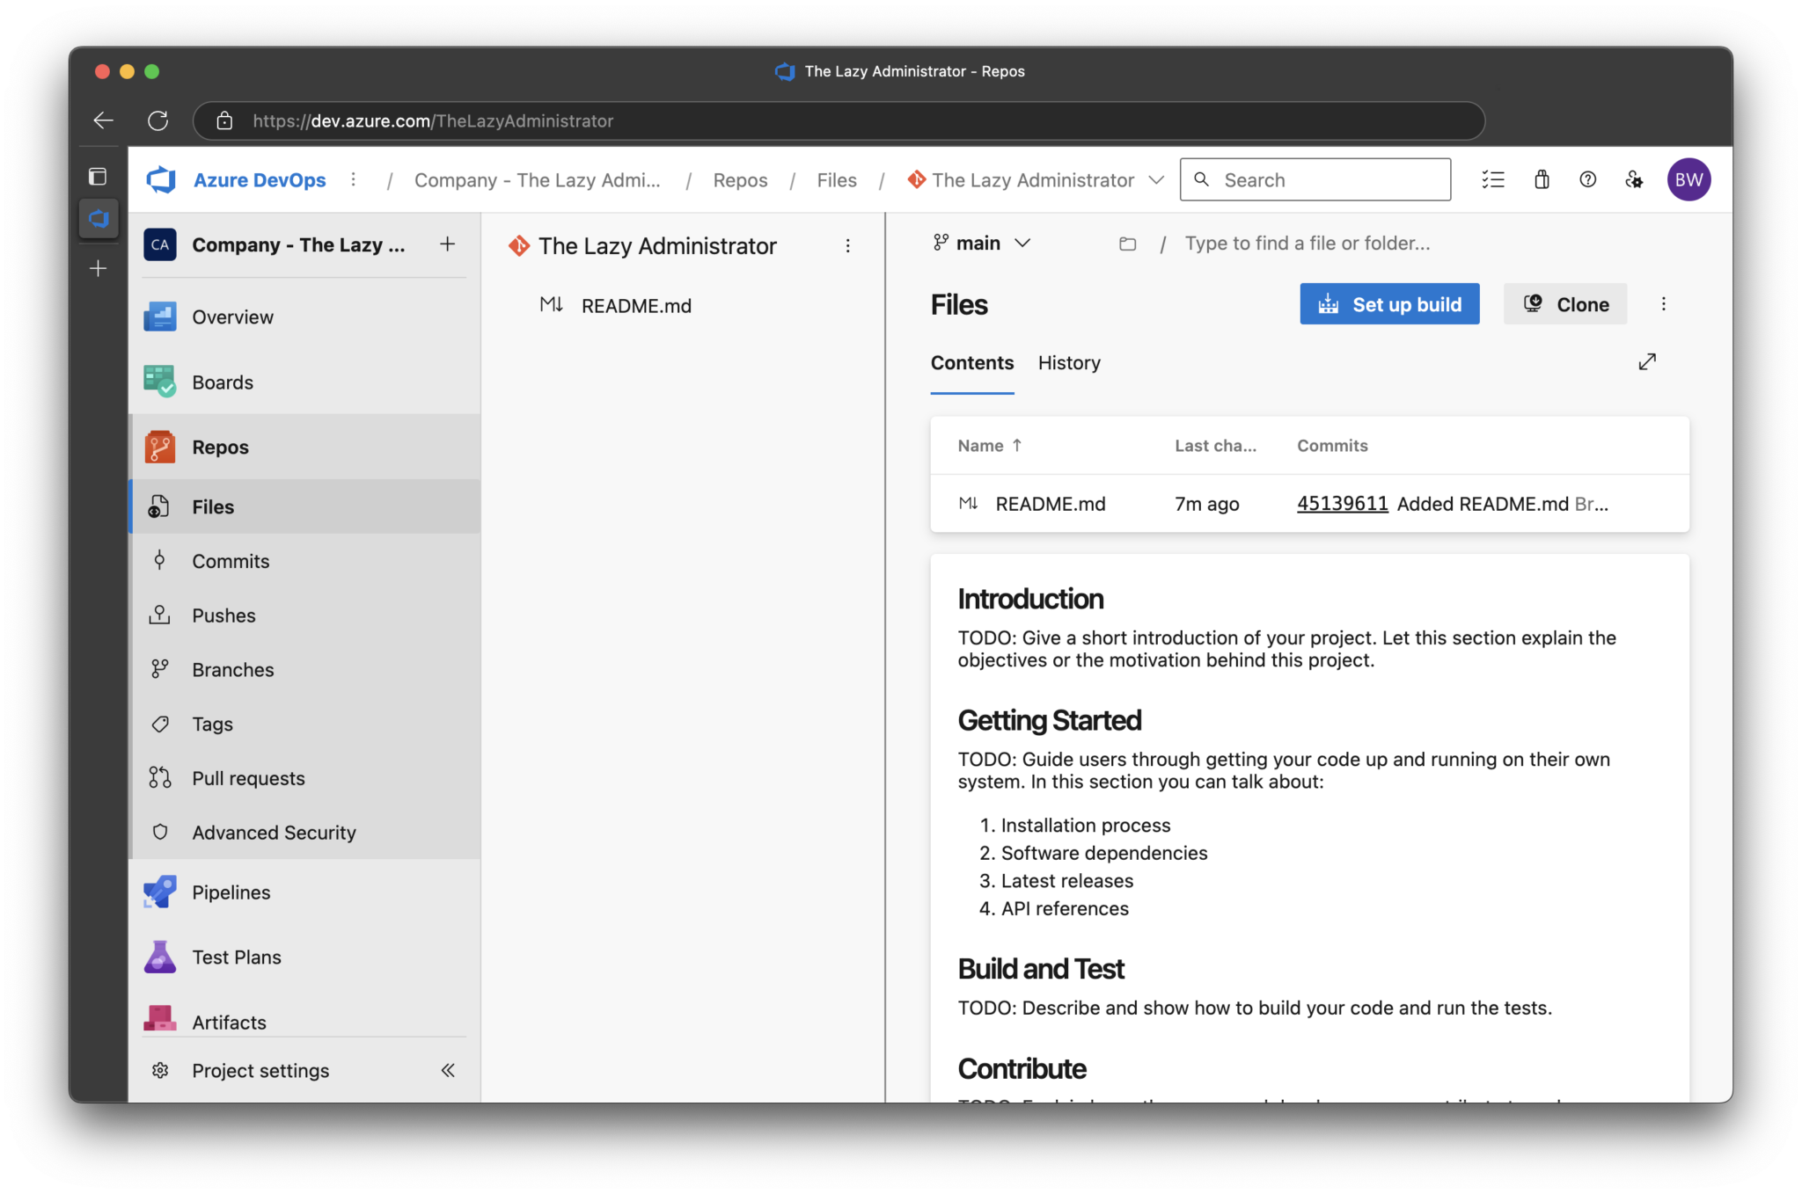Open the BW account avatar
The image size is (1802, 1194).
pyautogui.click(x=1688, y=179)
